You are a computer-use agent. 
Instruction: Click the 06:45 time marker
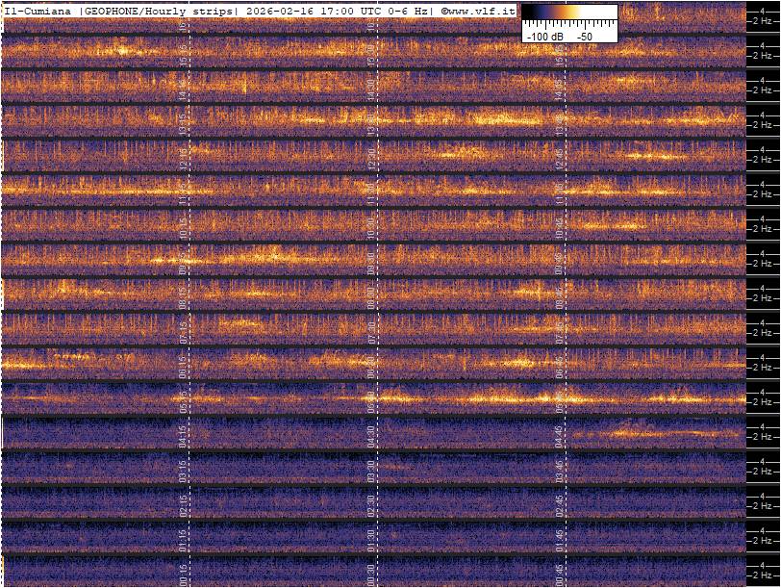click(559, 363)
